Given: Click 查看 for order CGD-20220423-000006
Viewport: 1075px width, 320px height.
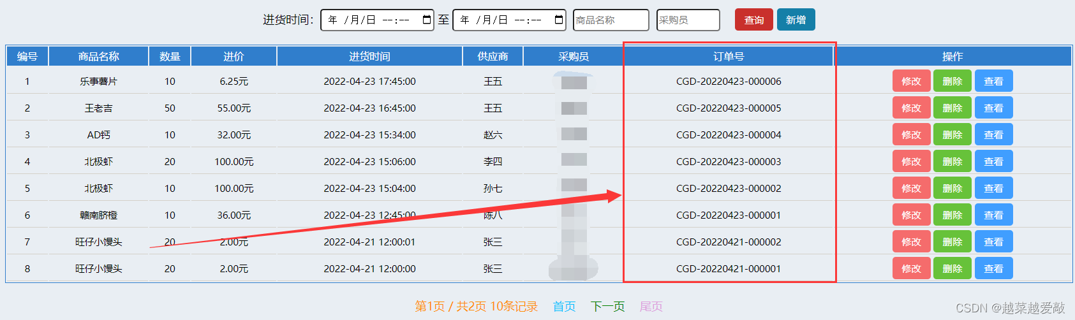Looking at the screenshot, I should tap(993, 81).
